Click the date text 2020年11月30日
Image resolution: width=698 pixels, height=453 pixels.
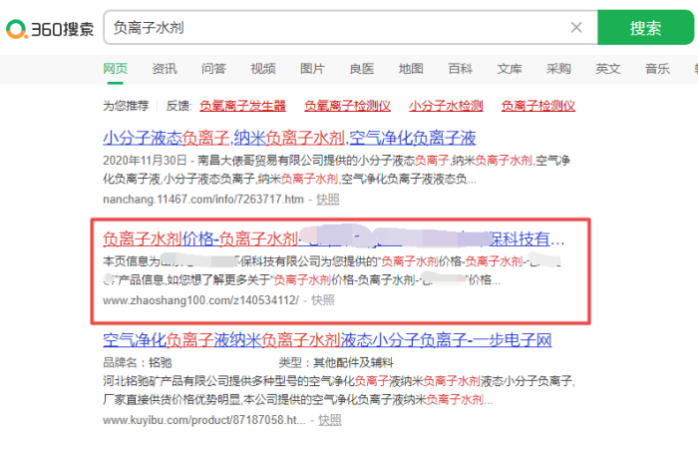tap(145, 161)
